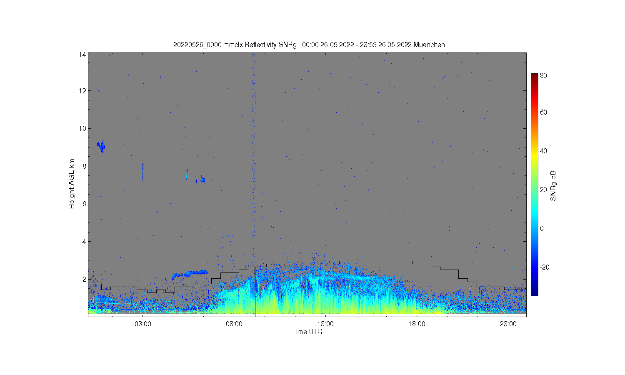Viewport: 625px width, 375px height.
Task: Click the SNRg color scale bar
Action: (535, 185)
